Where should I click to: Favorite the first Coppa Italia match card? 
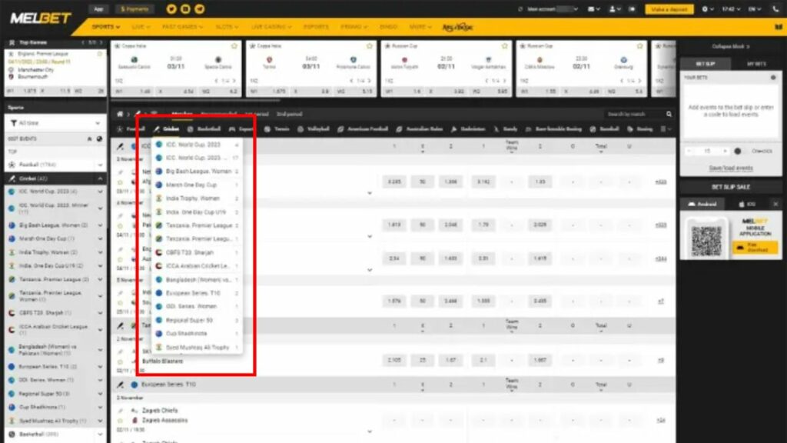234,46
